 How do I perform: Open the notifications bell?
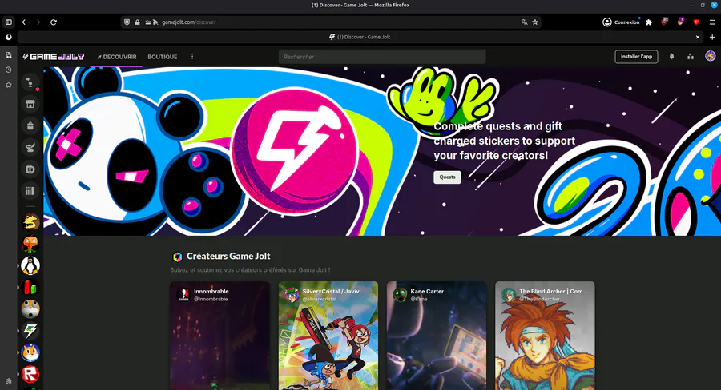(x=671, y=57)
